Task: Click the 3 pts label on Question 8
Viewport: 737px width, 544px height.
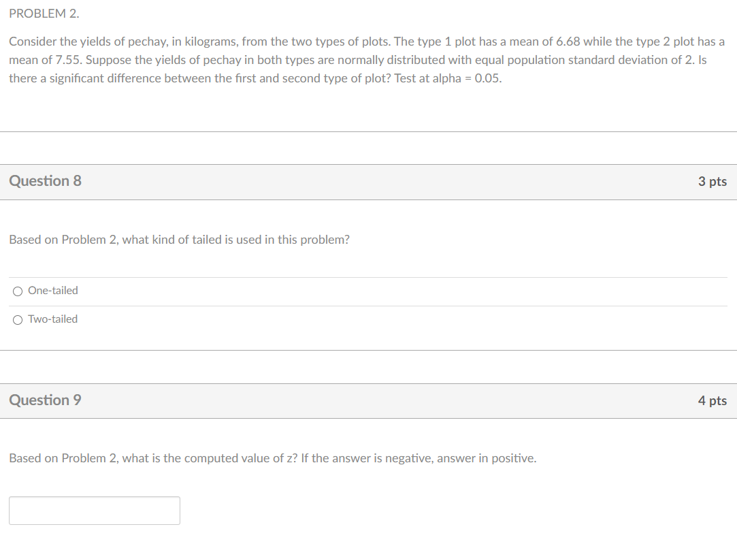Action: 713,181
